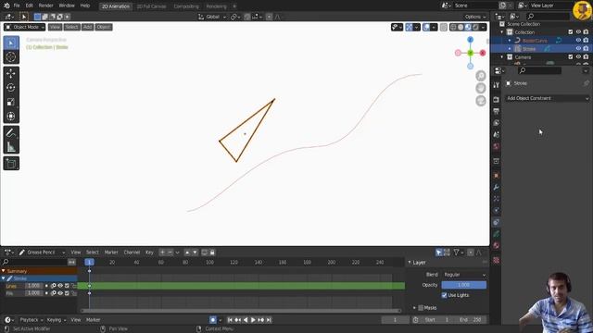Open the Render menu
Viewport: 593px width, 333px height.
[45, 6]
